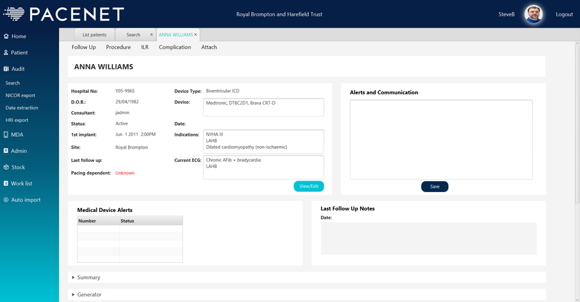Open the Patient section icon

click(6, 53)
